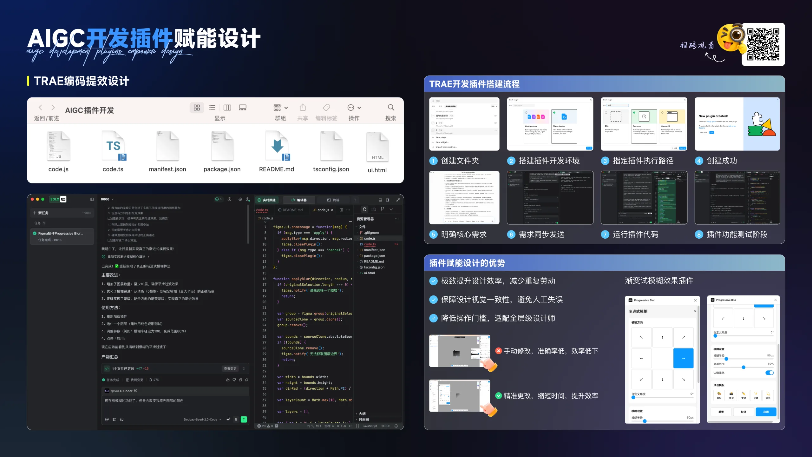Open the Doubao-Seed-2.0-Code model dropdown
This screenshot has height=457, width=812.
(202, 420)
